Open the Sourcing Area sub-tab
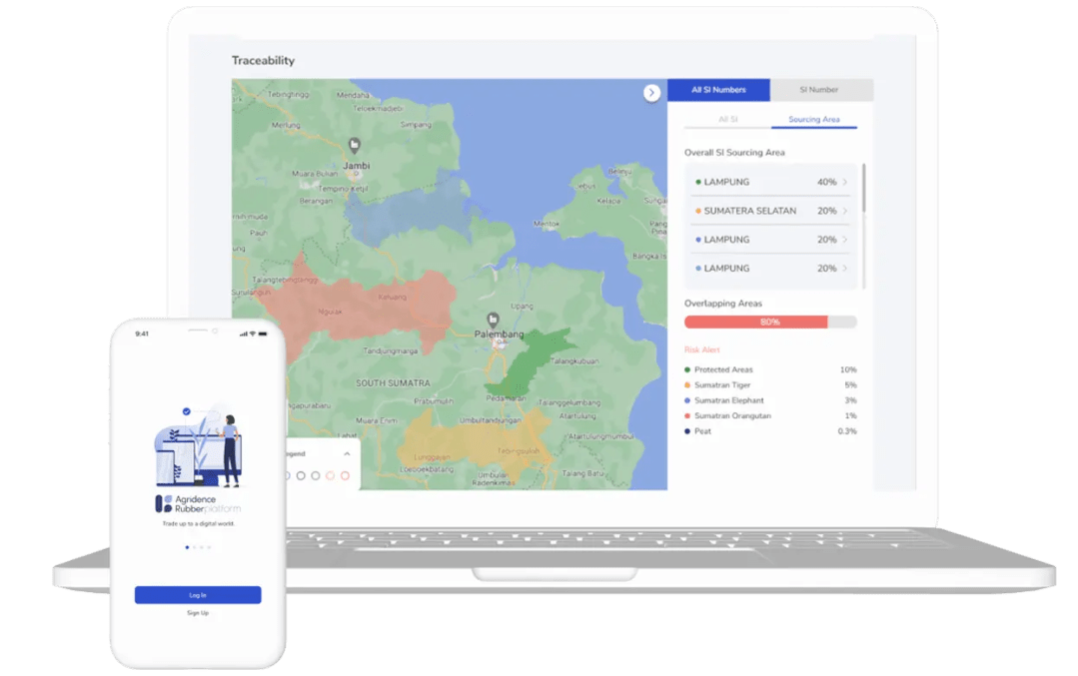The width and height of the screenshot is (1078, 676). 814,120
